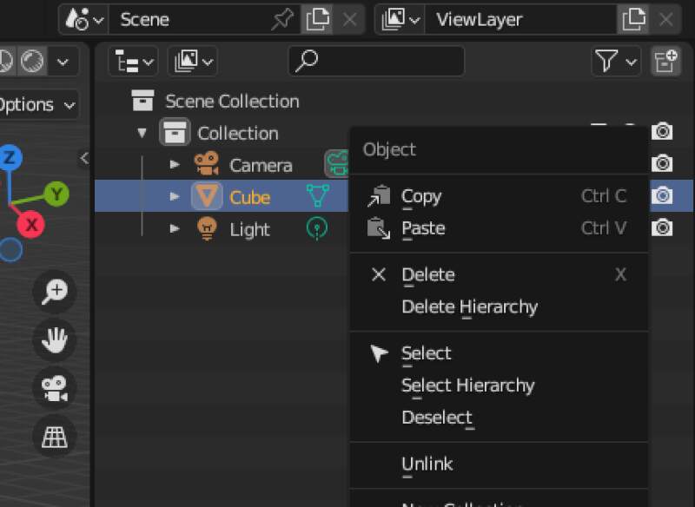Select the pan view hand icon
The width and height of the screenshot is (695, 507).
(x=54, y=340)
